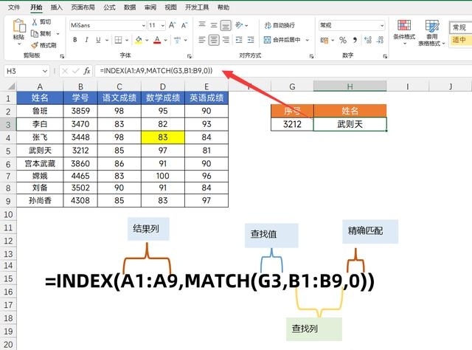Image resolution: width=472 pixels, height=350 pixels.
Task: Select column header B
Action: tap(80, 86)
